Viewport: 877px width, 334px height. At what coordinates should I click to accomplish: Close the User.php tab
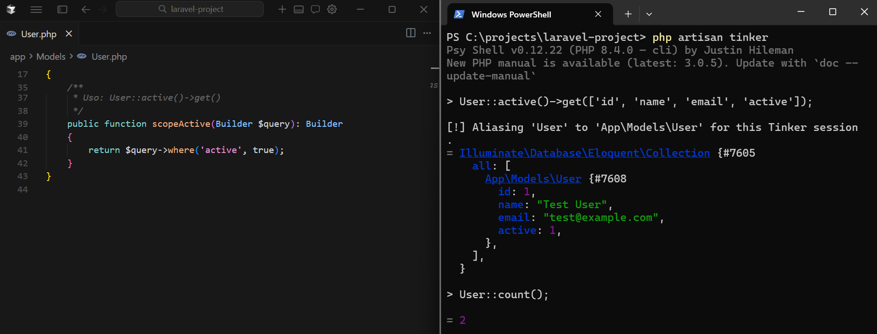[x=69, y=34]
